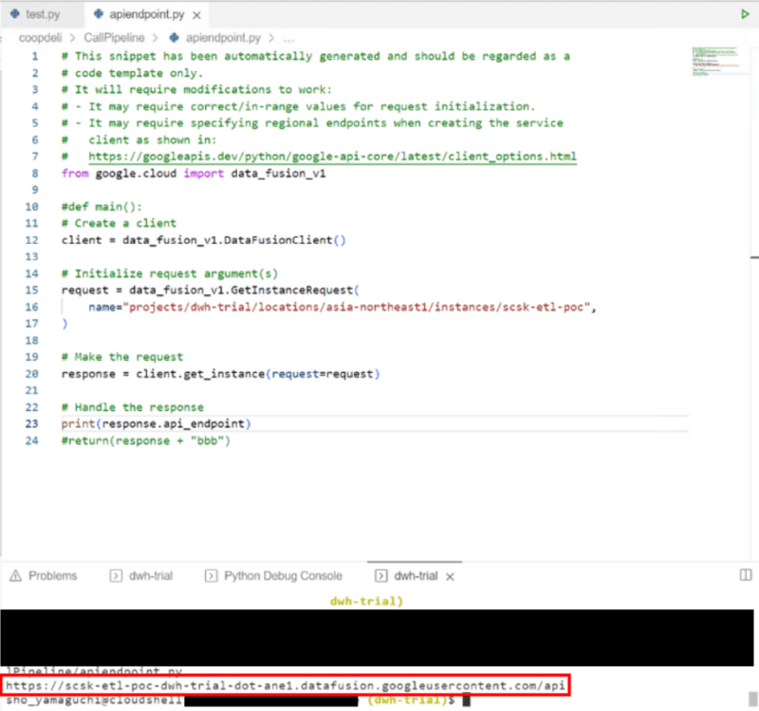The image size is (759, 711).
Task: Click the Python icon on apiendpoint.py tab
Action: coord(102,15)
